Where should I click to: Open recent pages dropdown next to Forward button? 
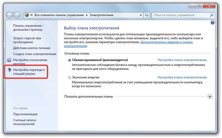(22, 15)
